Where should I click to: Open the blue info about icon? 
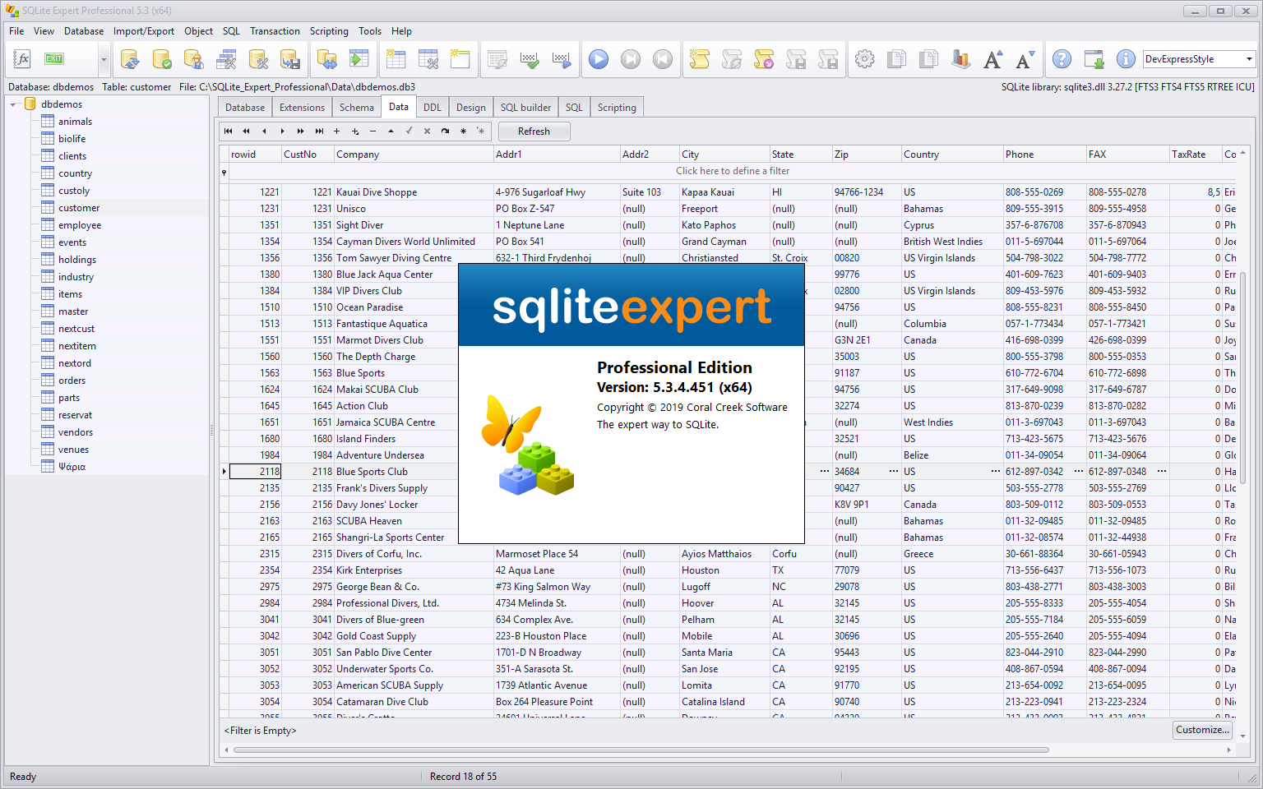[x=1127, y=59]
